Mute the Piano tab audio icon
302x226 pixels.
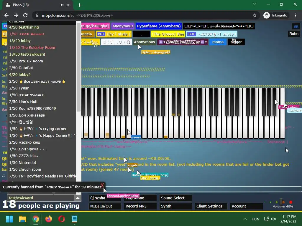pyautogui.click(x=62, y=5)
